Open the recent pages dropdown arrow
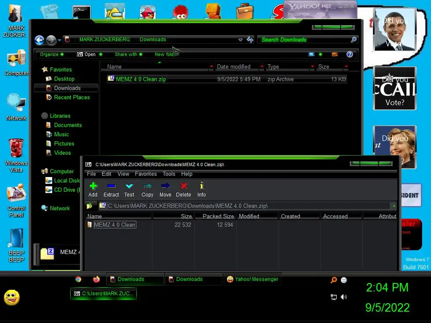431x323 pixels. point(59,40)
